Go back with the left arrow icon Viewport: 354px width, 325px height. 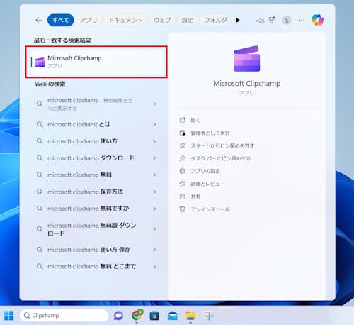[39, 21]
